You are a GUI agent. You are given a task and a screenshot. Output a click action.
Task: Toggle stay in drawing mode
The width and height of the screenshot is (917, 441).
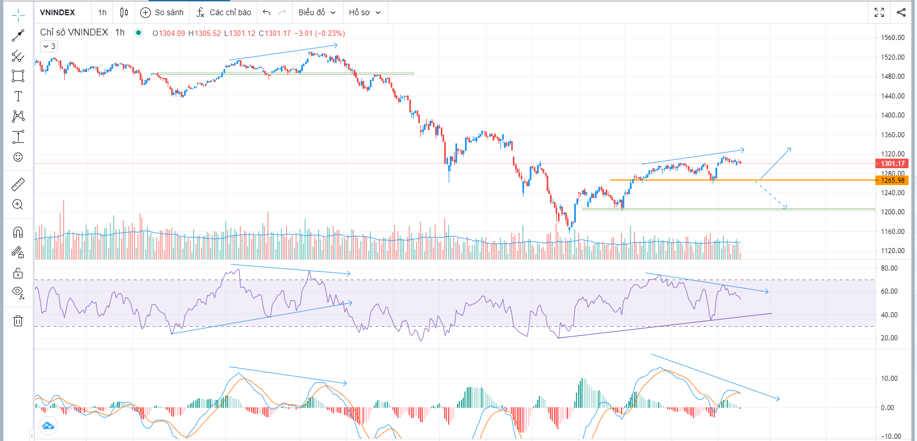[x=18, y=253]
